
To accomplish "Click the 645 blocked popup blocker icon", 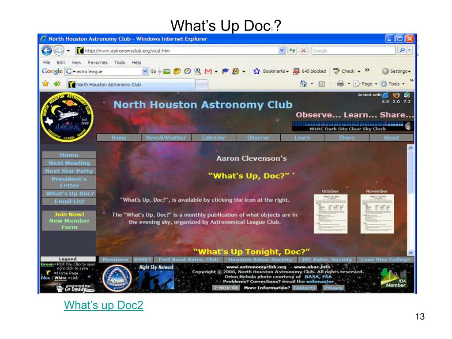I will (x=296, y=71).
